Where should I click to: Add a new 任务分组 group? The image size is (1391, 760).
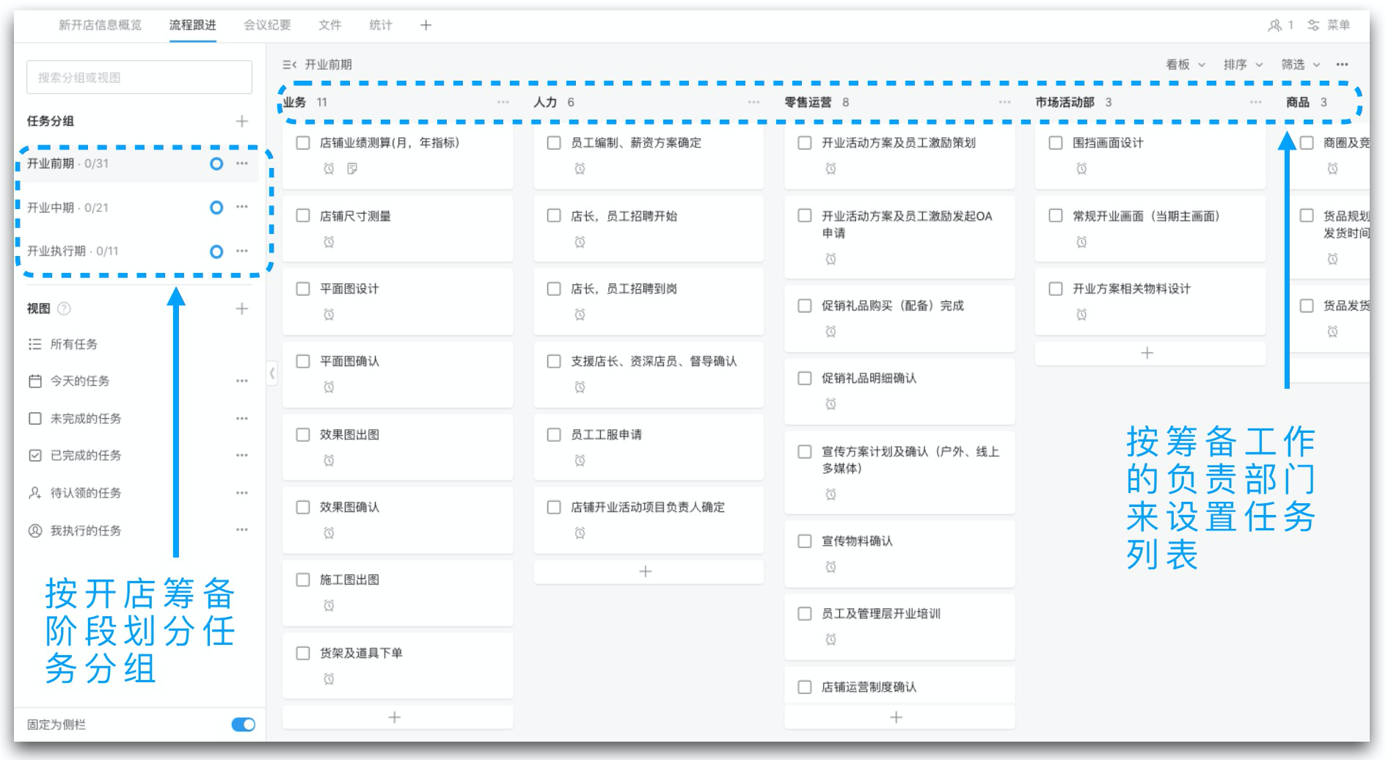click(x=242, y=121)
